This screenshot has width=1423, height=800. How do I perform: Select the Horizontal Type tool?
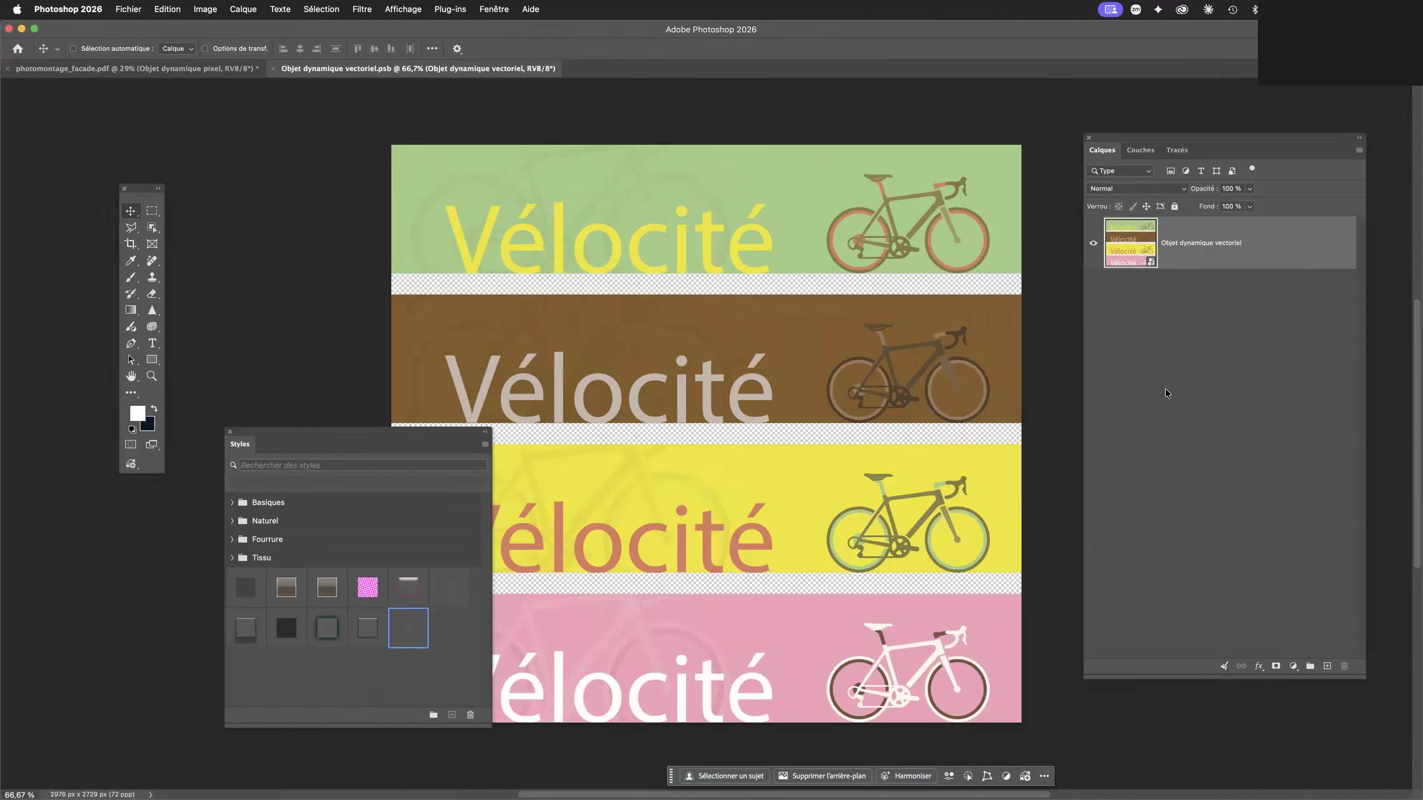coord(152,343)
